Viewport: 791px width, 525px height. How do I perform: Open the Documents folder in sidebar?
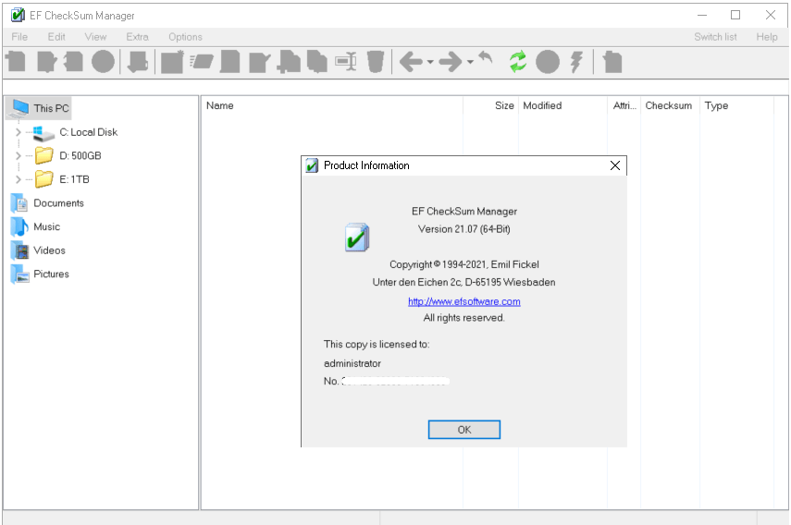coord(58,203)
